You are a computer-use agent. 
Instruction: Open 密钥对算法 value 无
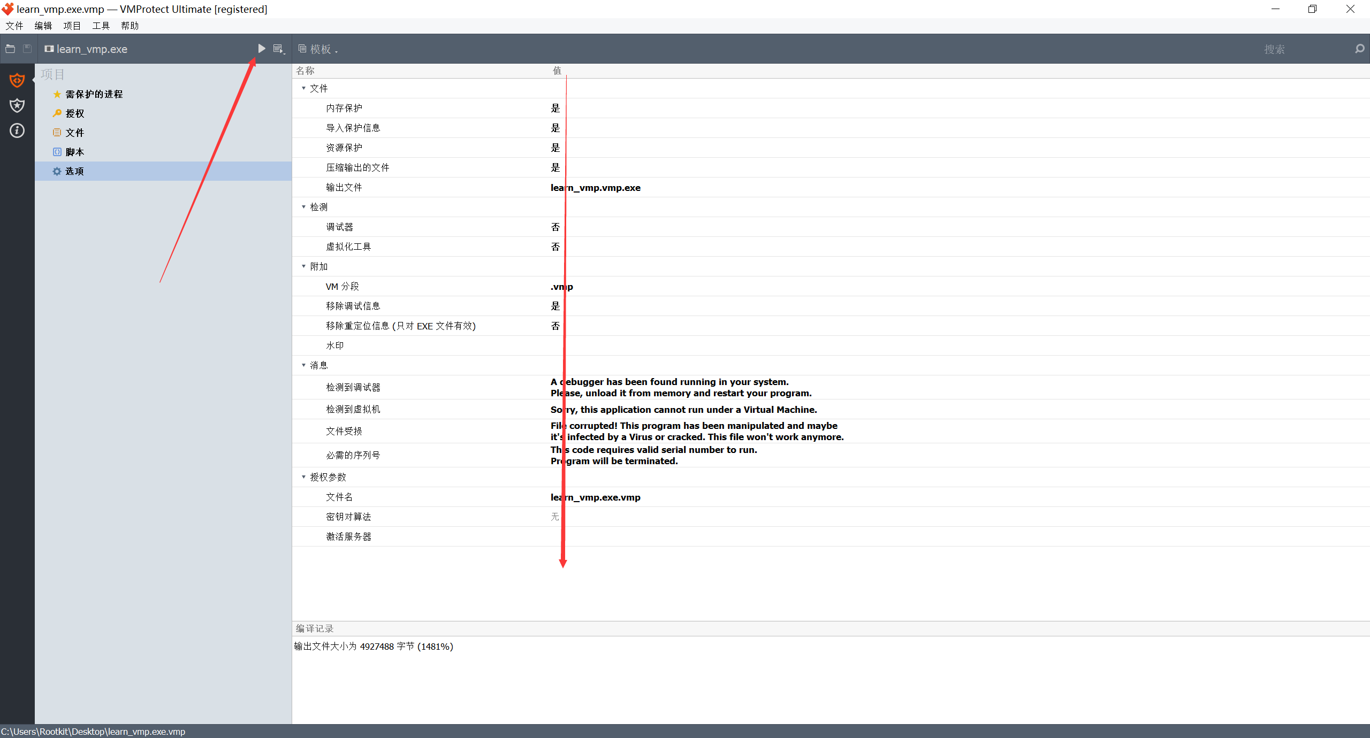[555, 517]
